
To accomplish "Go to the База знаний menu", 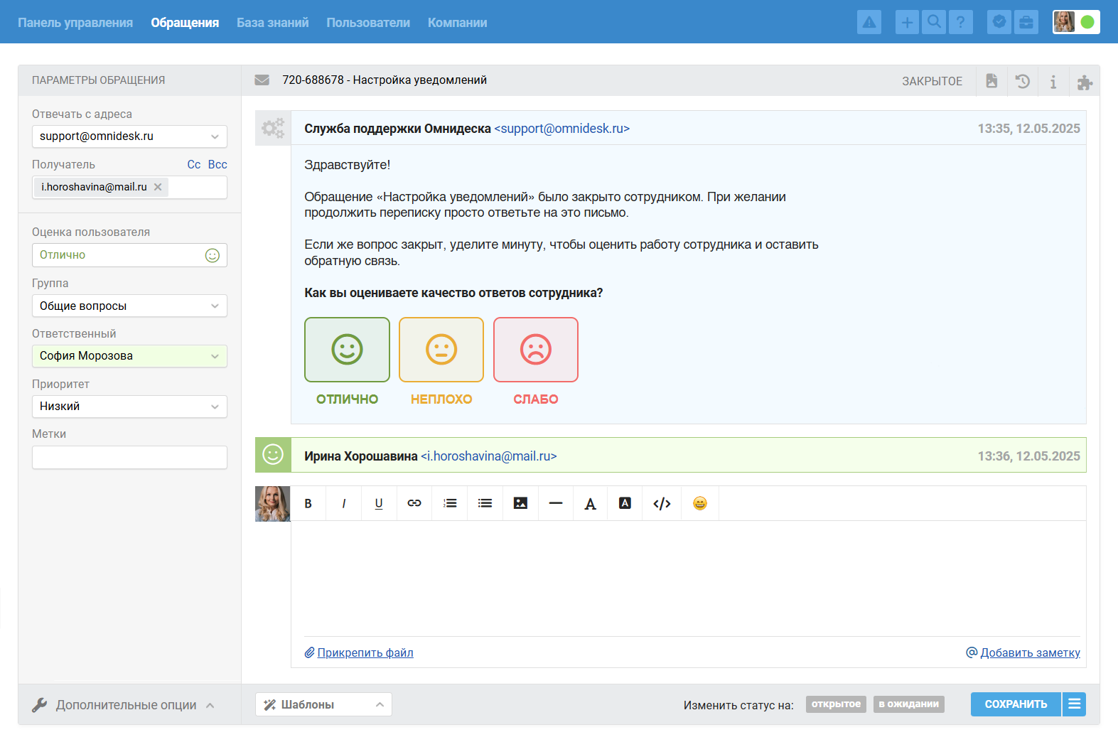I will [x=272, y=23].
